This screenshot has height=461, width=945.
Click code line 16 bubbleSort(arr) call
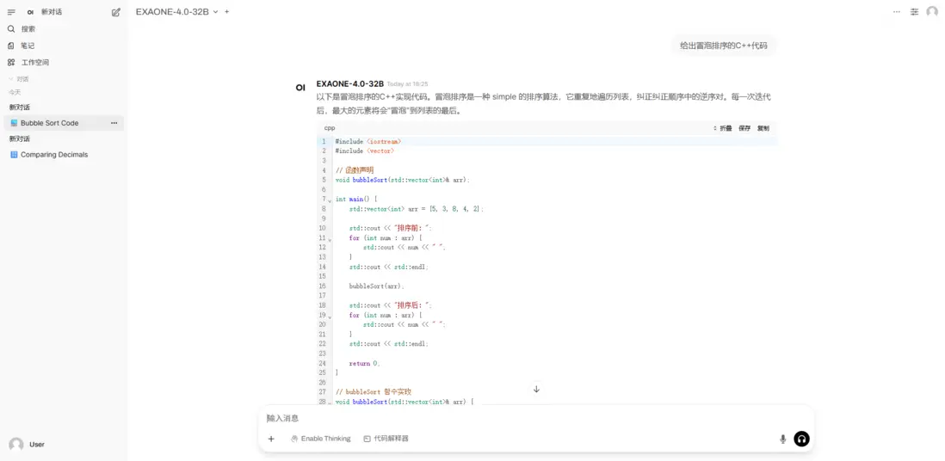(x=377, y=286)
